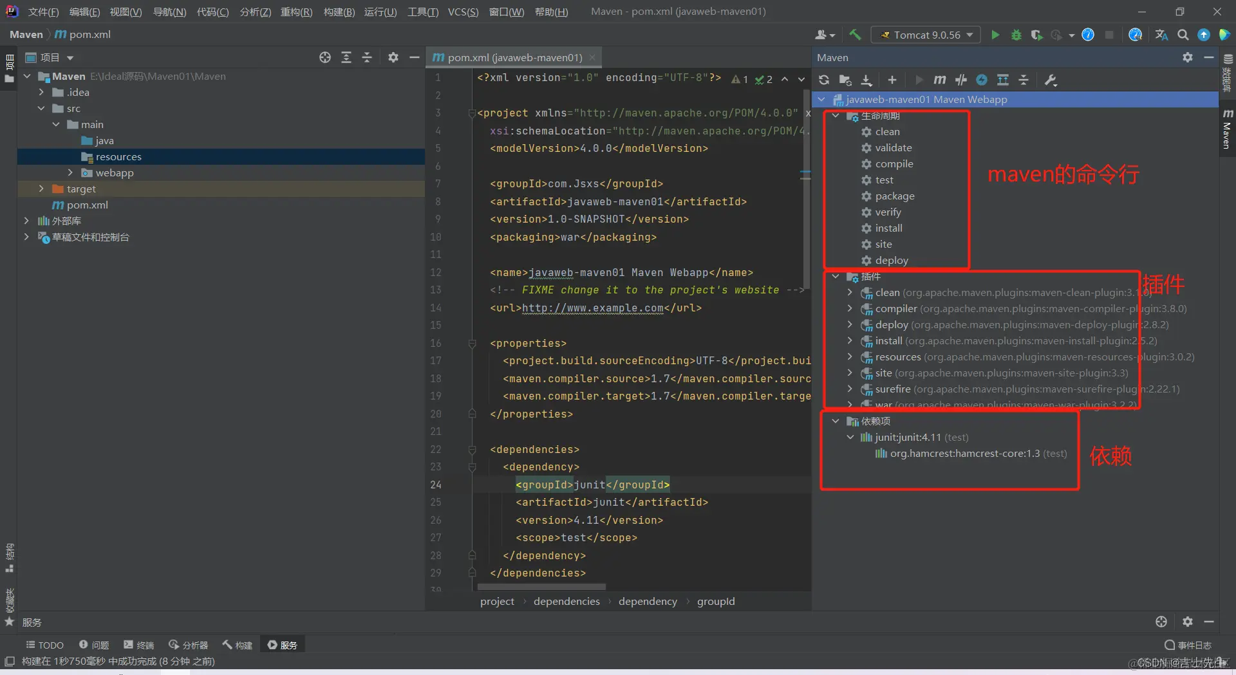Collapse junit:junit:4.11 dependency node

click(850, 437)
